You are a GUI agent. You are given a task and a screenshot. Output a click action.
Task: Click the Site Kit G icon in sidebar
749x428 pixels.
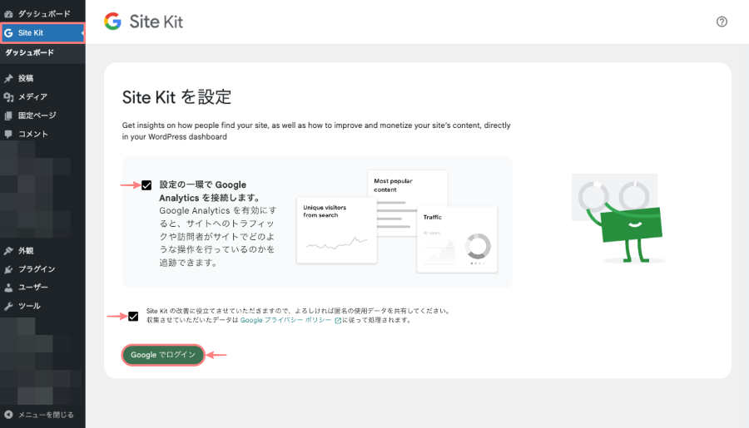coord(8,33)
